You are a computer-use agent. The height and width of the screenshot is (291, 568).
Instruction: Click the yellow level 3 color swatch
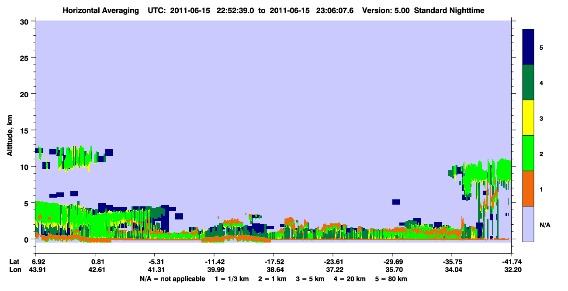point(528,118)
